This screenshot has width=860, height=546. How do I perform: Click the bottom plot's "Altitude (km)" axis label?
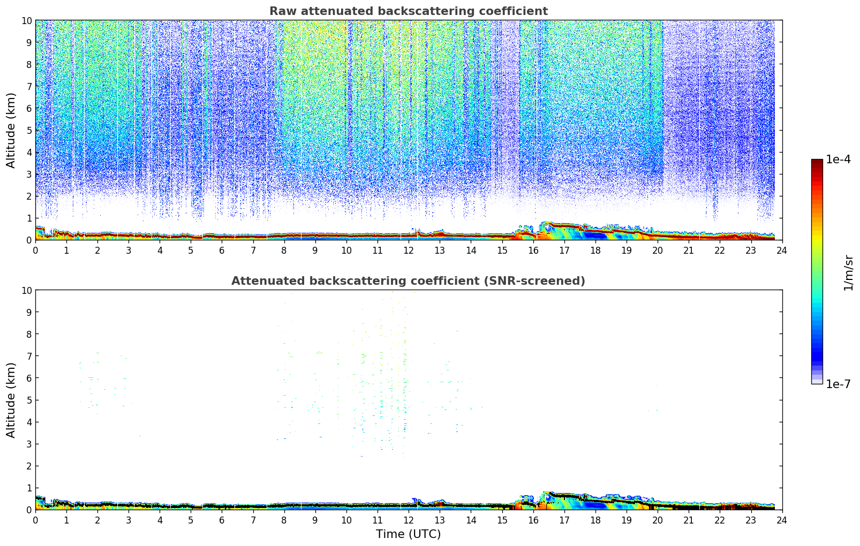click(11, 400)
